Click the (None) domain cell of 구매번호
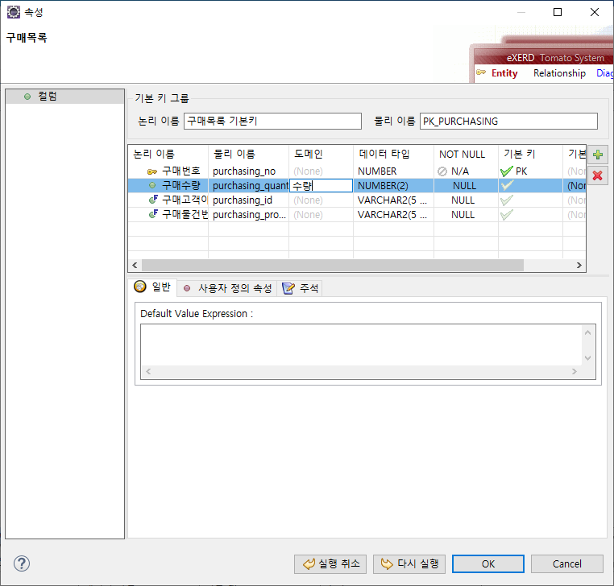Image resolution: width=614 pixels, height=586 pixels. (x=321, y=171)
